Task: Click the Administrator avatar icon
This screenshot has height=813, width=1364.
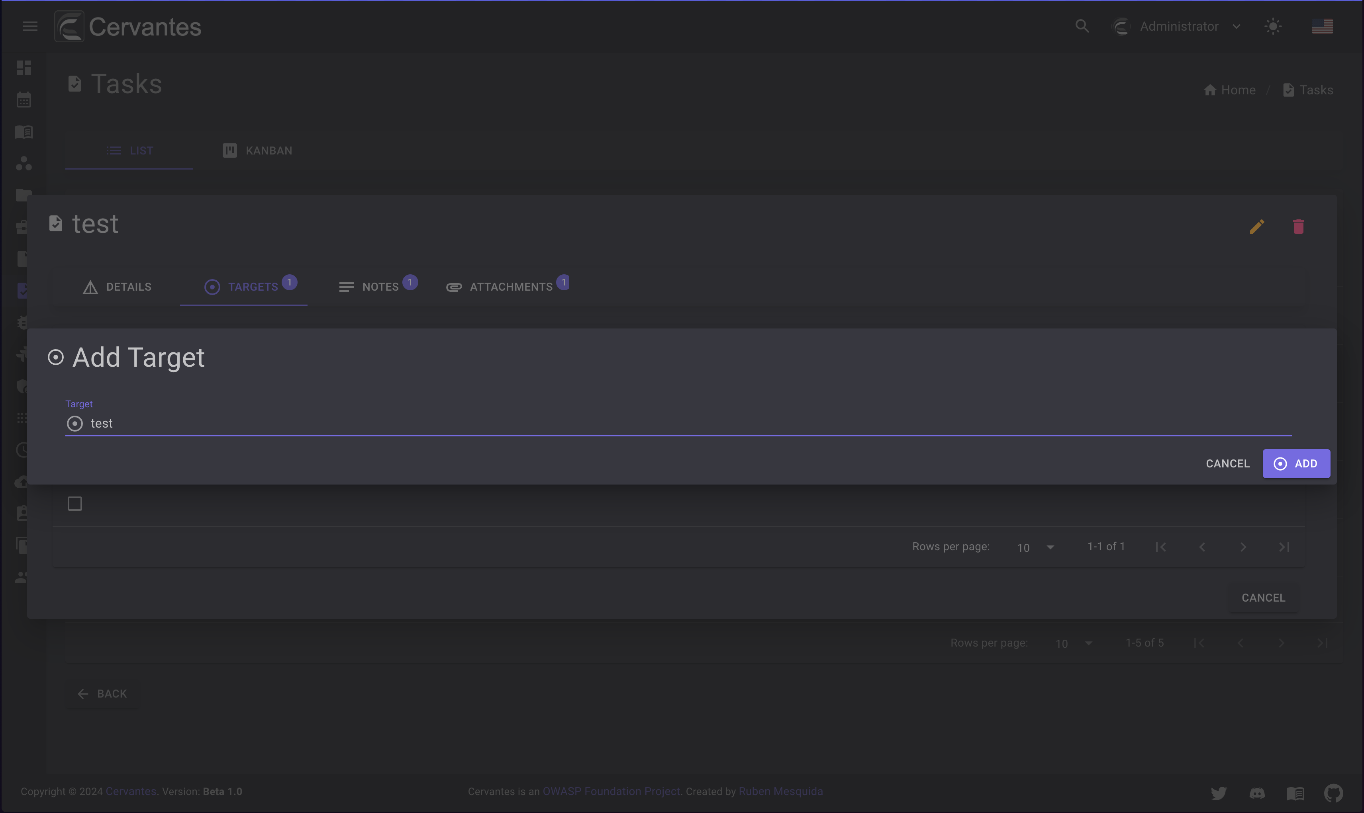Action: [1121, 26]
